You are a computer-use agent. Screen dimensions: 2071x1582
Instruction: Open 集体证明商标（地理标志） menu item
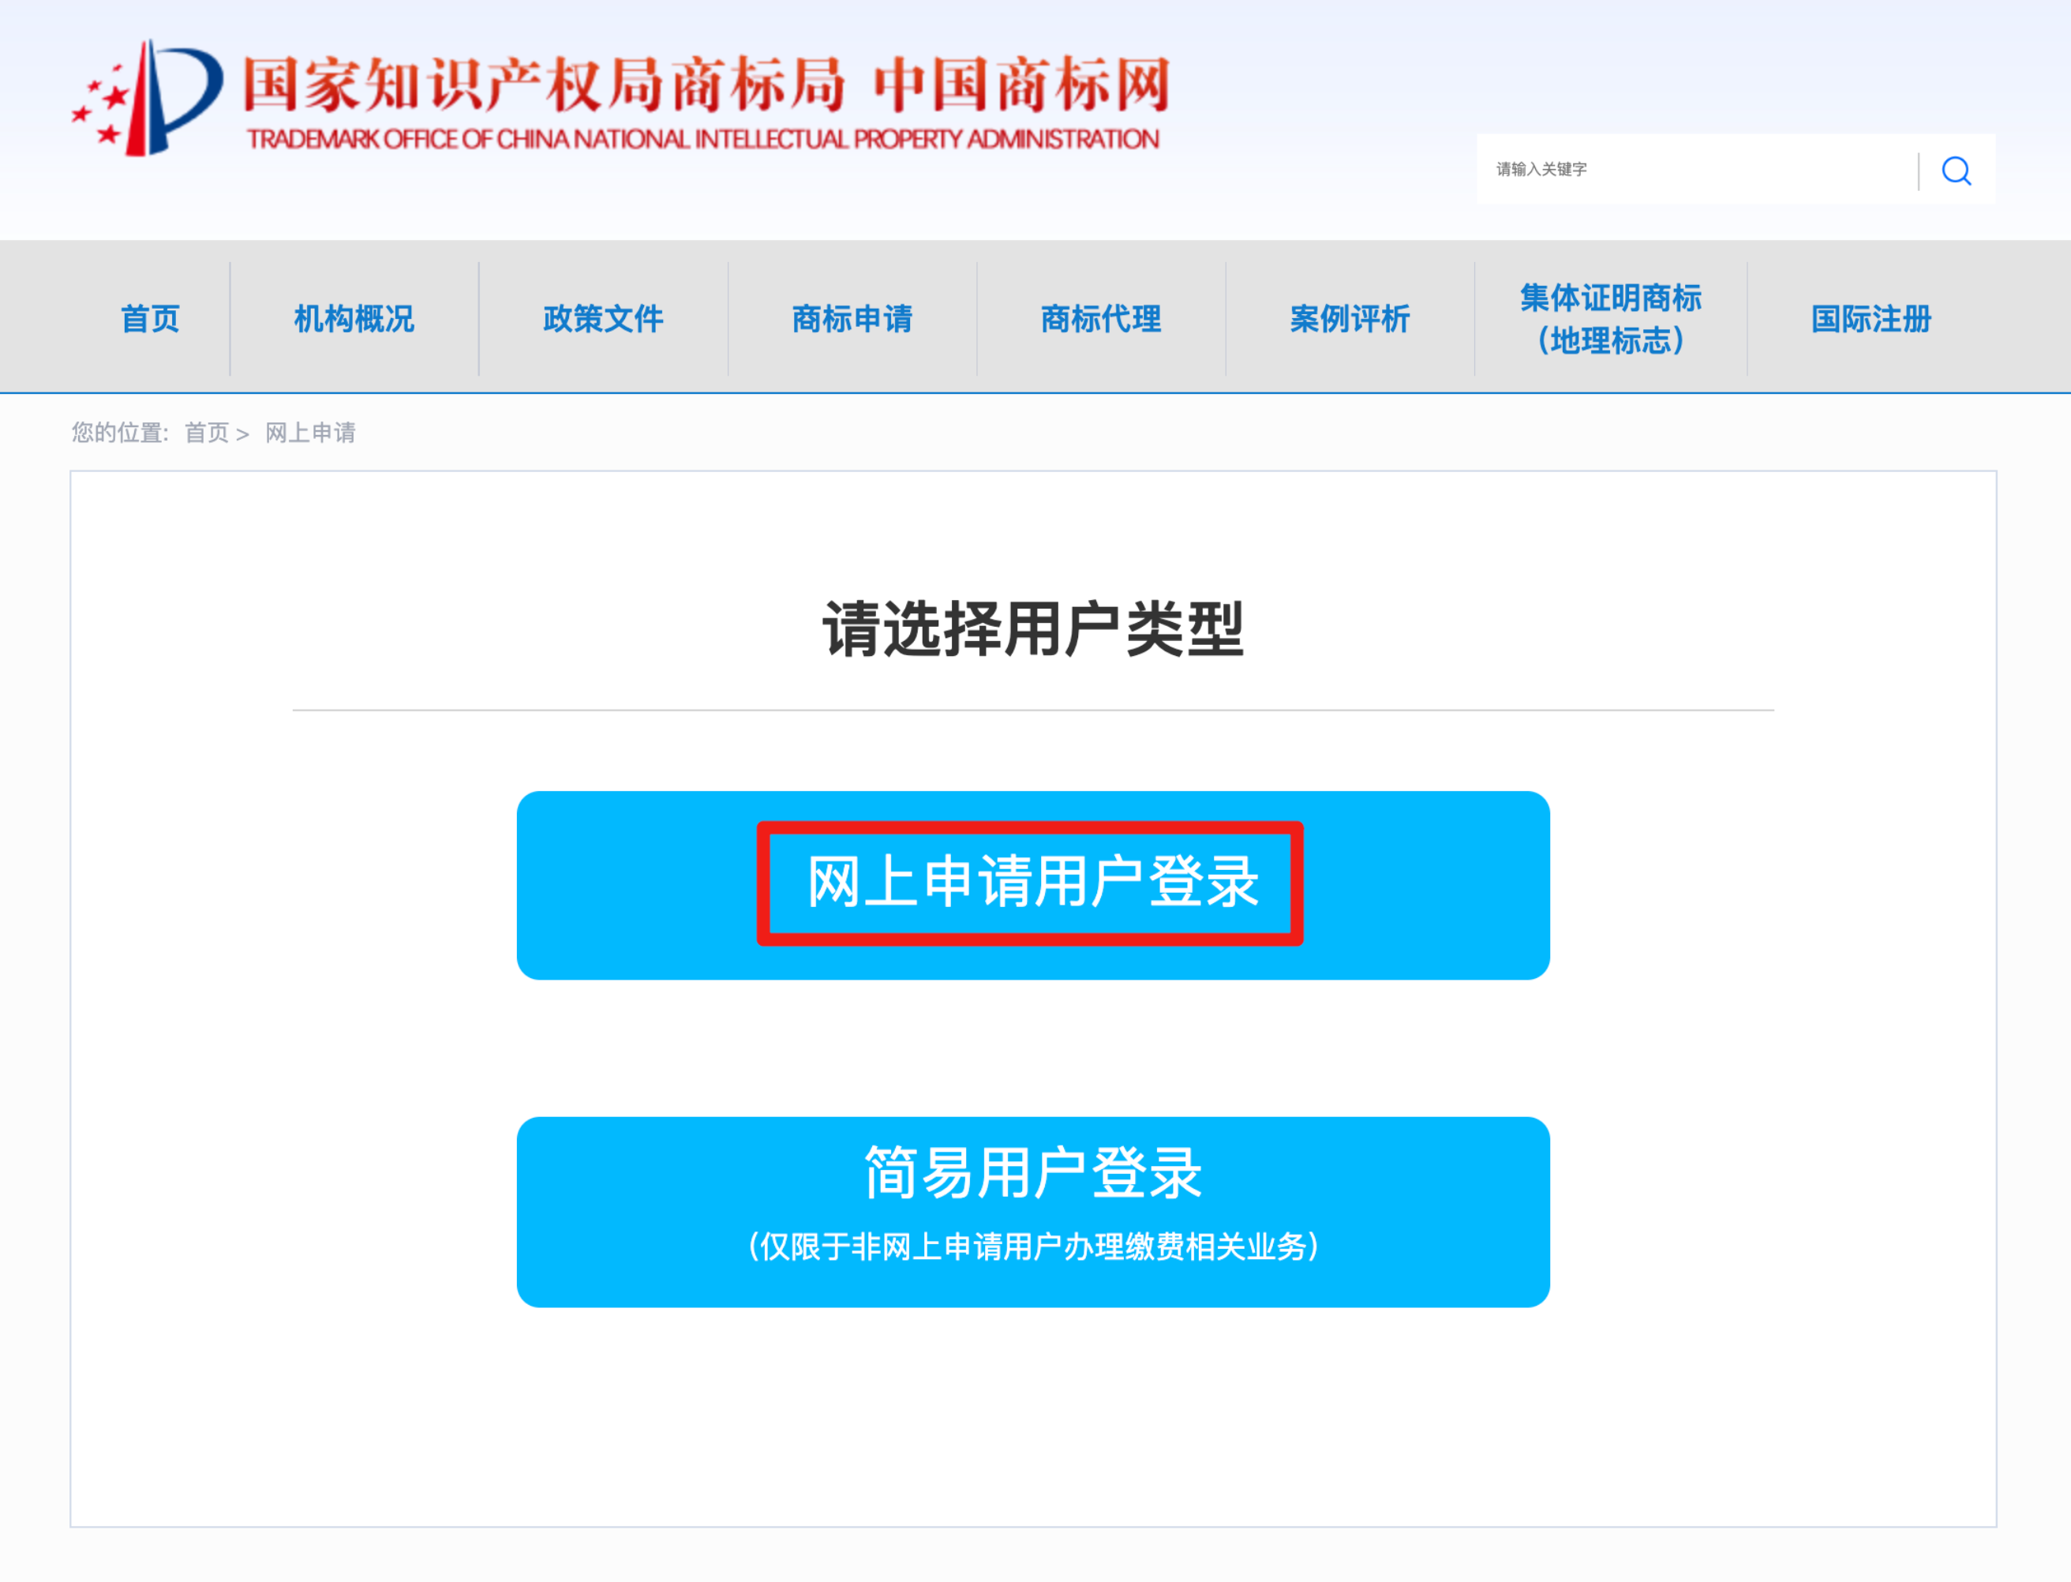1611,318
